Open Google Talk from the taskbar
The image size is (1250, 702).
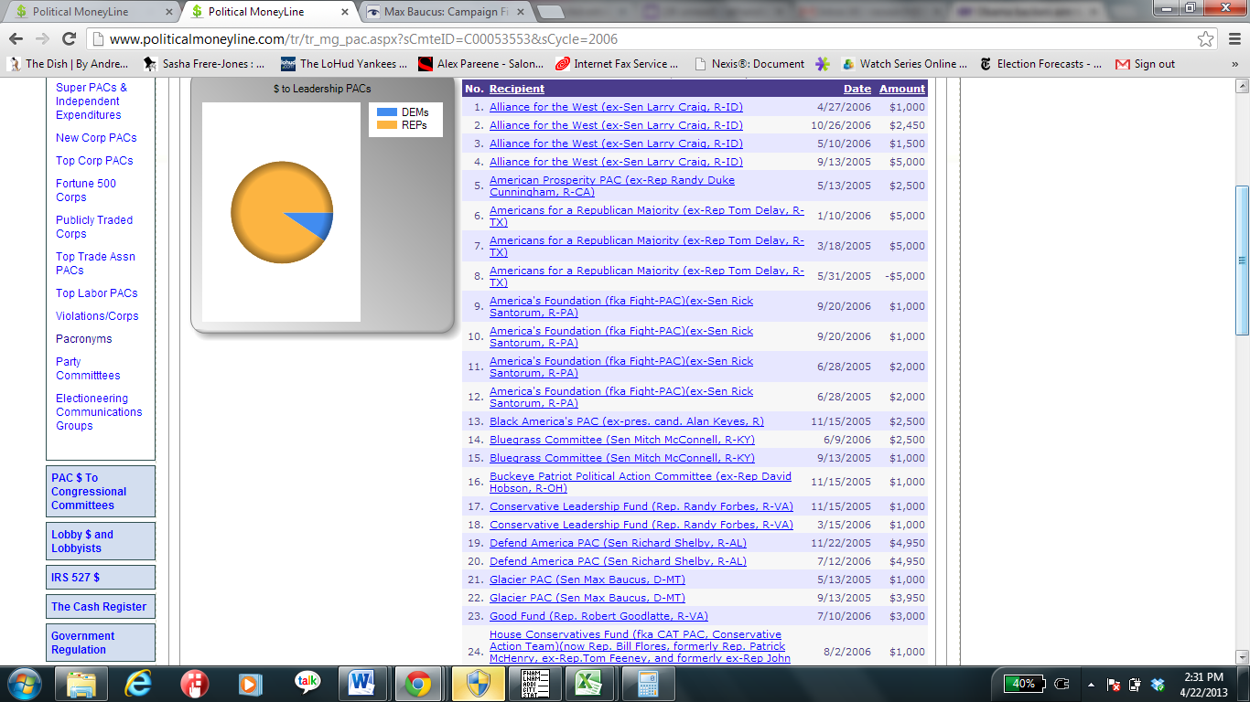click(308, 684)
